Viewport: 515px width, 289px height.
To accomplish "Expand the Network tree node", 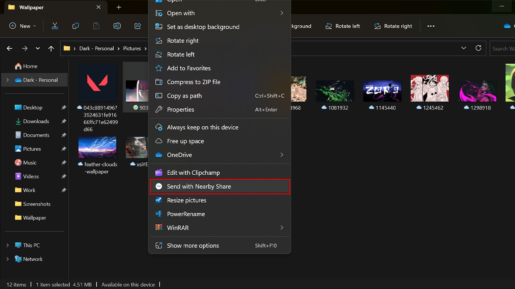I will click(x=7, y=259).
